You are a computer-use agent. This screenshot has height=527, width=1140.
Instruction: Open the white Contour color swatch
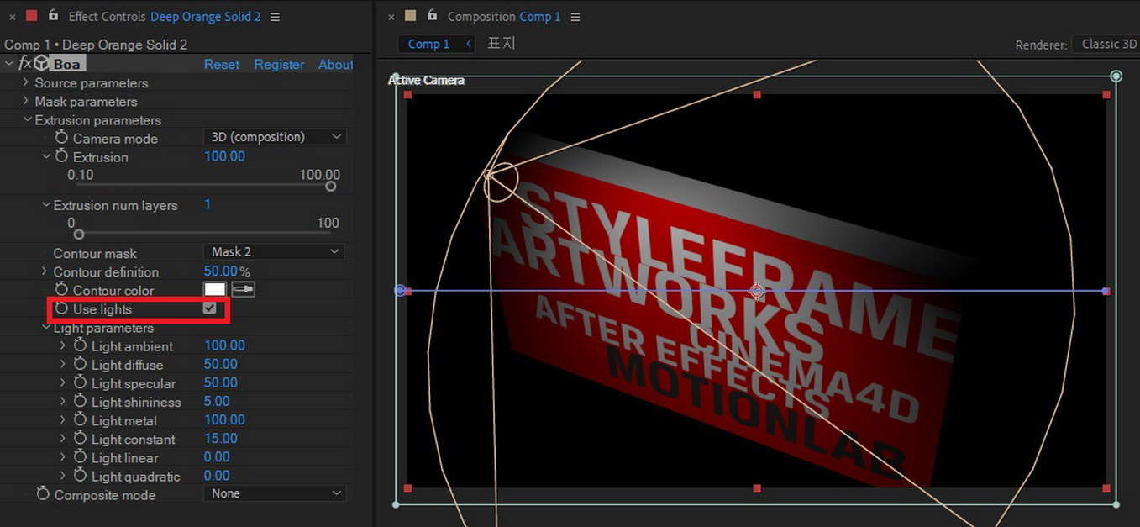point(215,289)
